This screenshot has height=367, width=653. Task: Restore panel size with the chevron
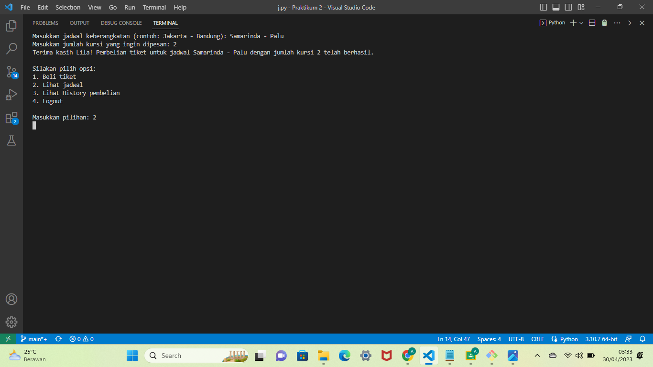[x=630, y=23]
